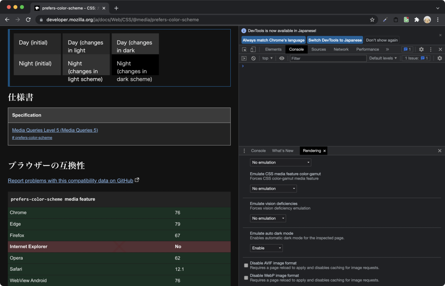Click the site lock icon

tap(41, 20)
